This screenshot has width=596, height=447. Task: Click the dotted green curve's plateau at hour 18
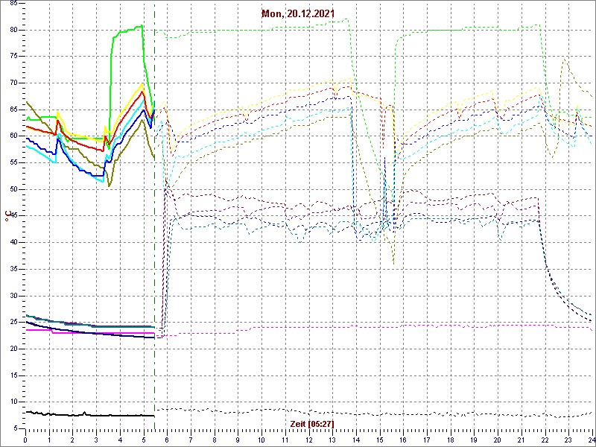tap(449, 30)
